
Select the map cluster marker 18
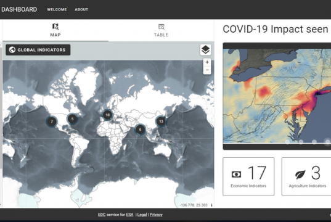pyautogui.click(x=107, y=115)
